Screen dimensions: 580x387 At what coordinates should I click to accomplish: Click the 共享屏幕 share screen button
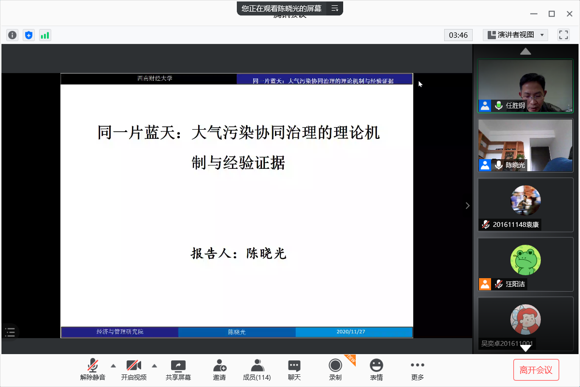(178, 370)
